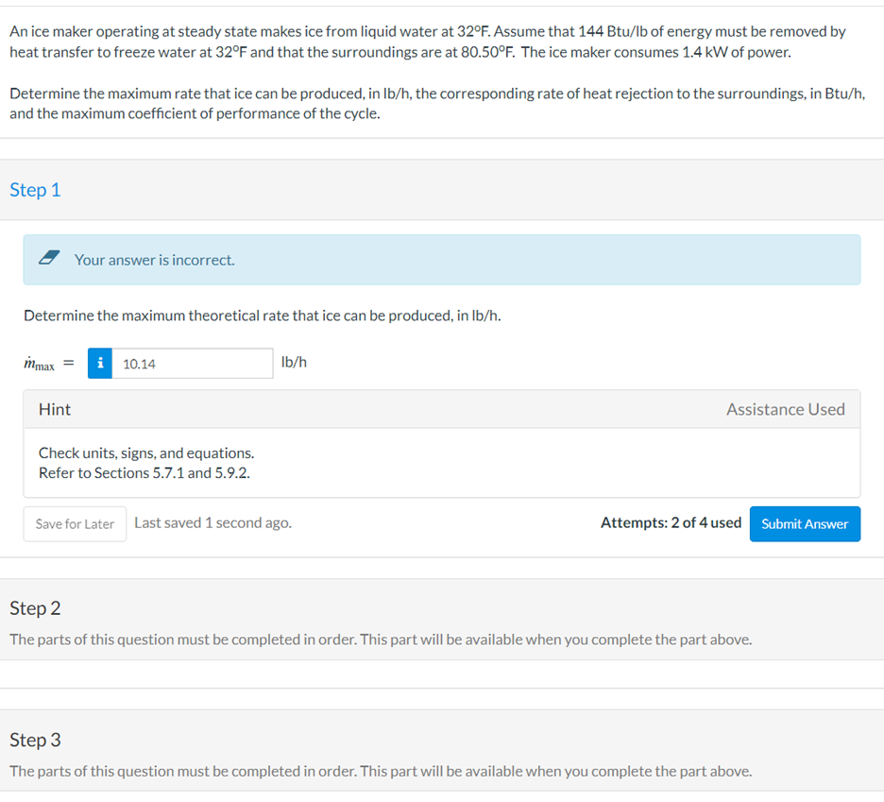Viewport: 884px width, 802px height.
Task: Click the m max variable label
Action: click(39, 364)
